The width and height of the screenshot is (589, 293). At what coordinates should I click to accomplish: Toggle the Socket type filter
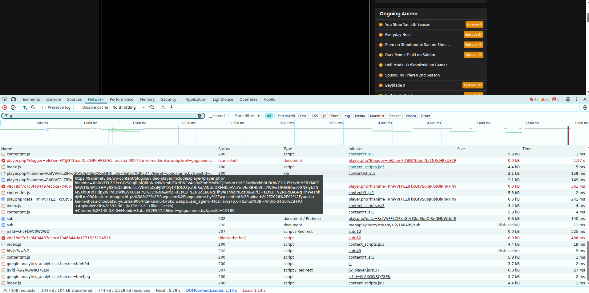click(395, 116)
